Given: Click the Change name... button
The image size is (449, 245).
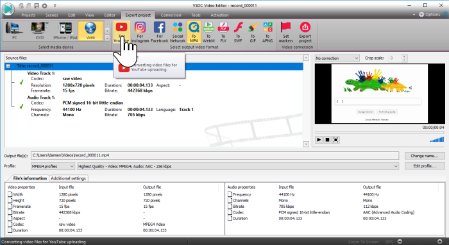Looking at the screenshot, I should [425, 156].
